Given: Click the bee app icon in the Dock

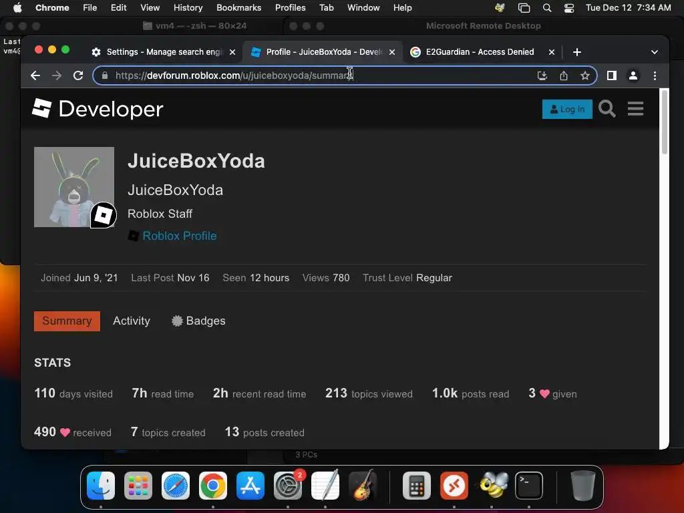Looking at the screenshot, I should [x=493, y=486].
